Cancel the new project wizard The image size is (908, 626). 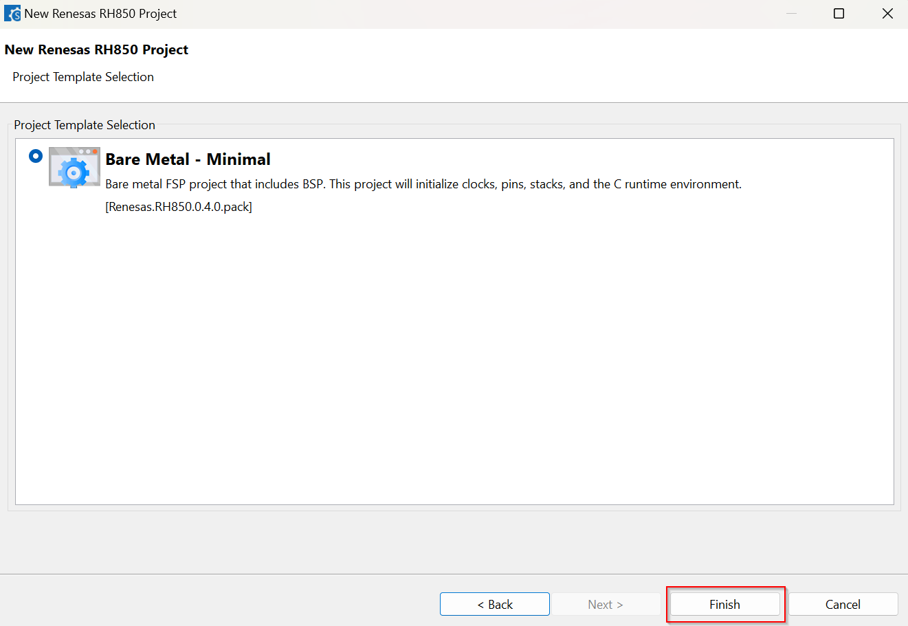click(843, 605)
